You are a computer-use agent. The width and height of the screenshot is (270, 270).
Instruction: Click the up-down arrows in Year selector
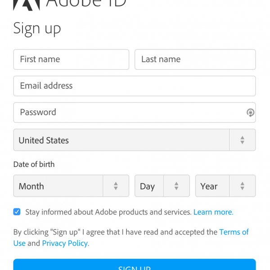[x=242, y=186]
